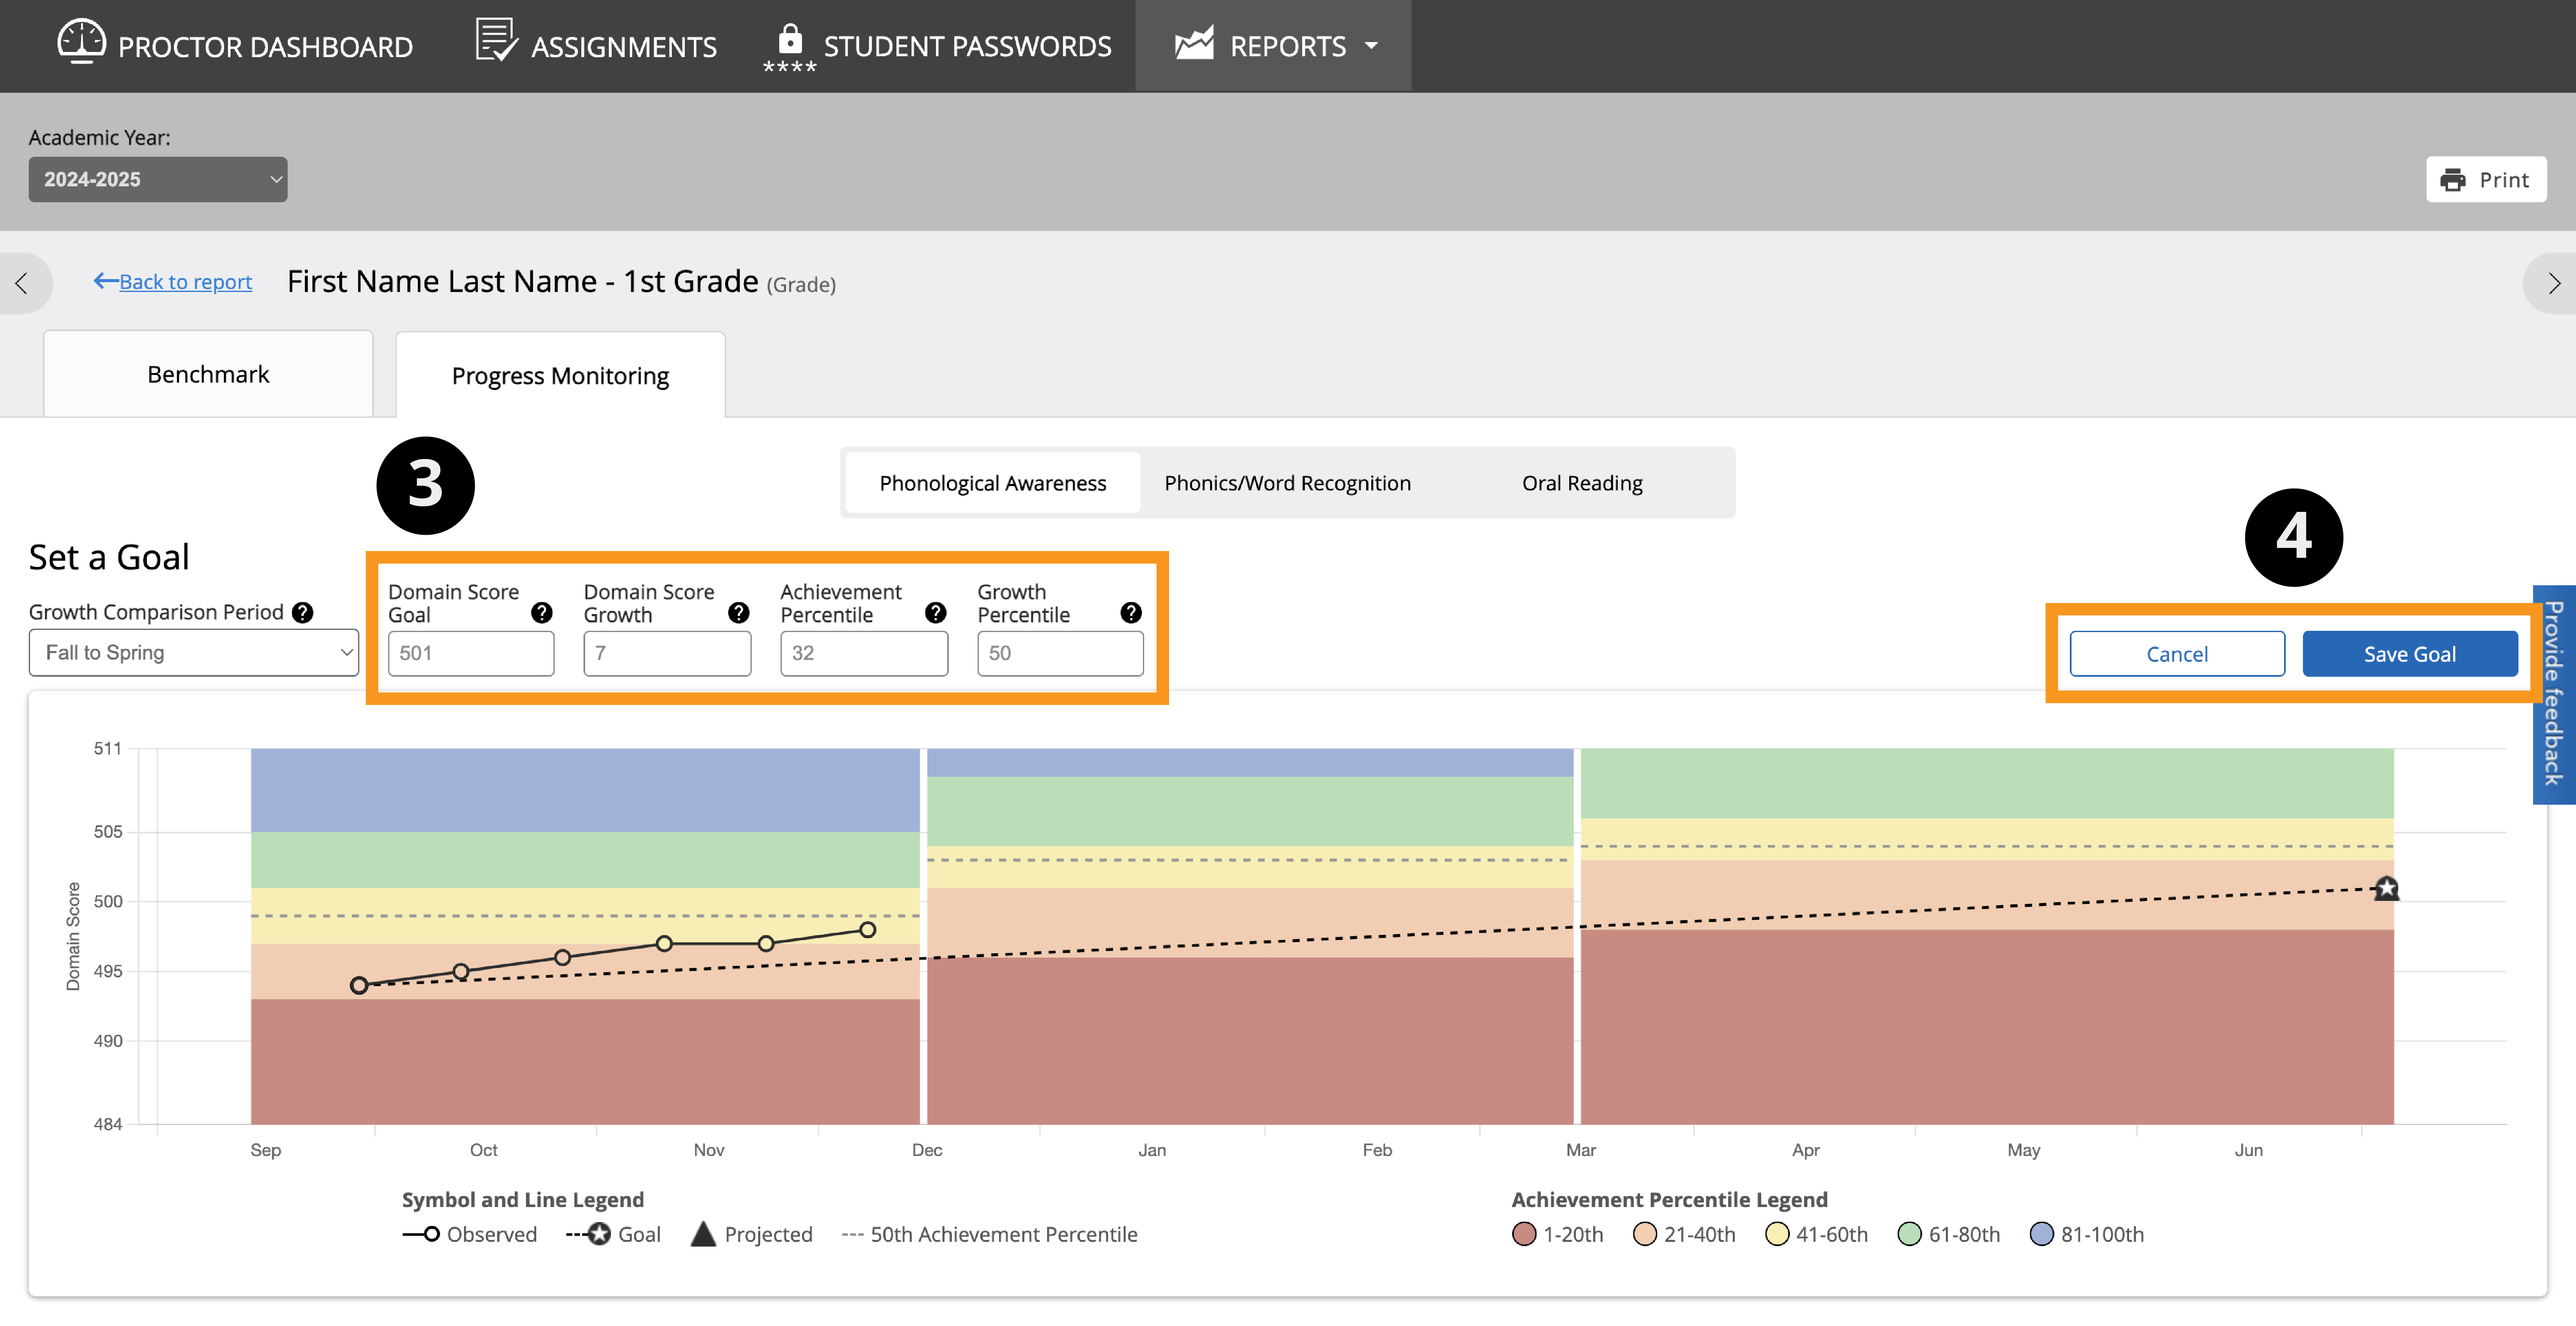This screenshot has height=1326, width=2576.
Task: Select the Phonics/Word Recognition tab
Action: coord(1287,483)
